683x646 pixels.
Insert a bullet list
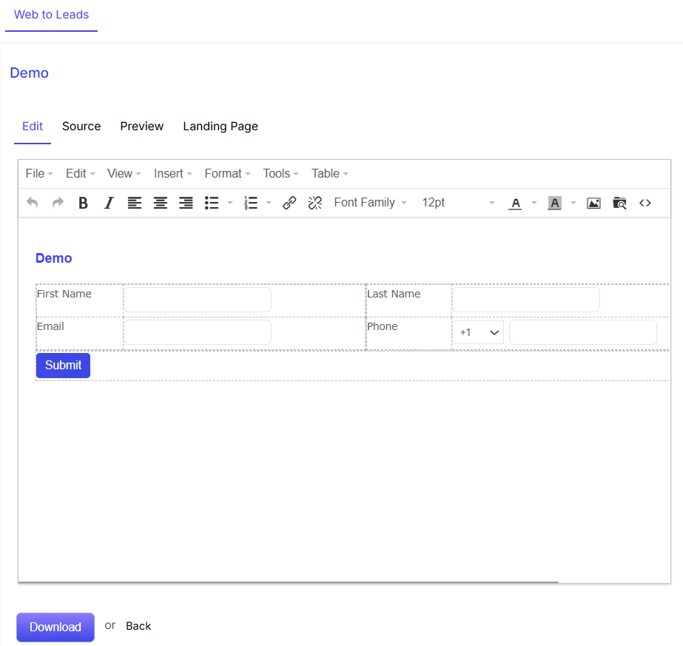point(212,203)
